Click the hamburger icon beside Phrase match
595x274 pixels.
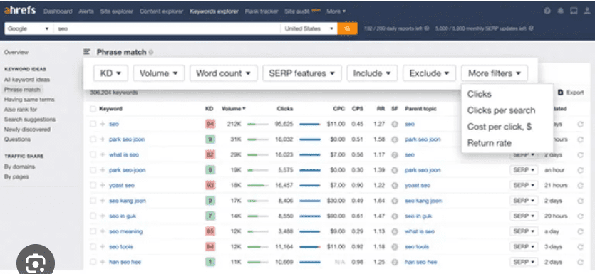tap(87, 52)
